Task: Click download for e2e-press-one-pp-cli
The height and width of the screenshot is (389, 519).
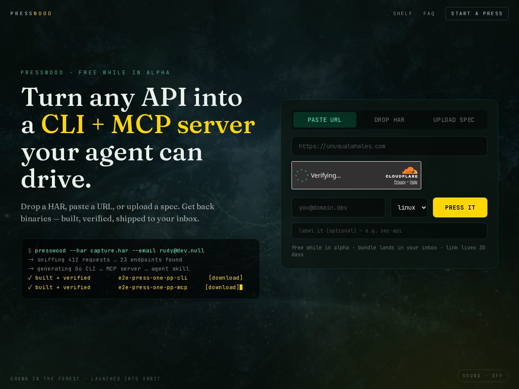Action: pyautogui.click(x=226, y=278)
